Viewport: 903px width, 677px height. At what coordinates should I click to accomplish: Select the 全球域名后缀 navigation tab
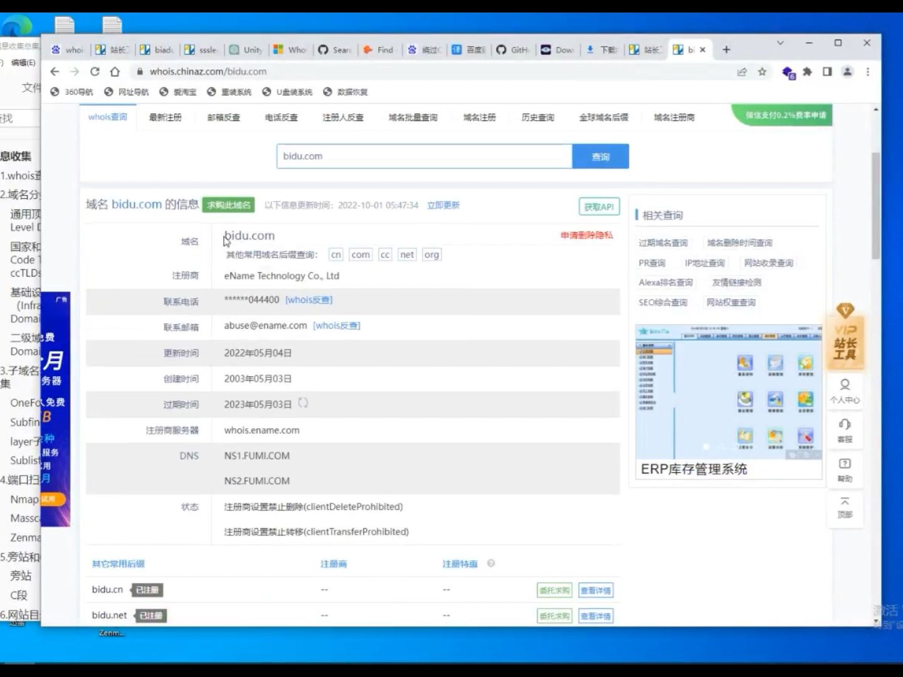point(603,117)
